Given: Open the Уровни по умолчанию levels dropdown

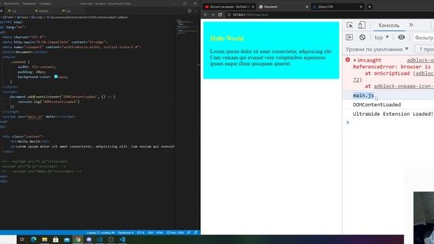Looking at the screenshot, I should [x=377, y=49].
